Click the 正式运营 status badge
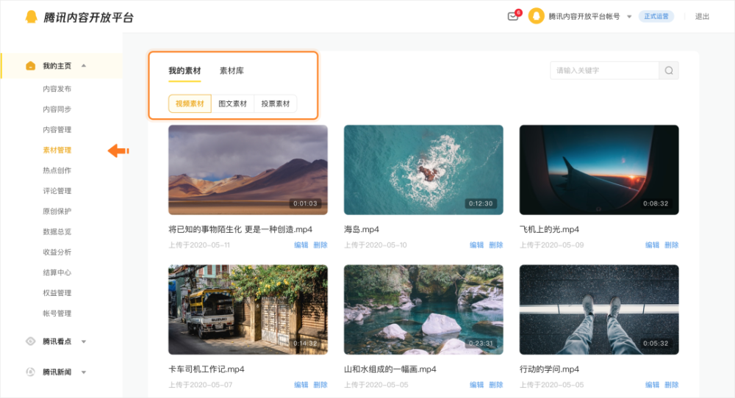 [x=656, y=16]
